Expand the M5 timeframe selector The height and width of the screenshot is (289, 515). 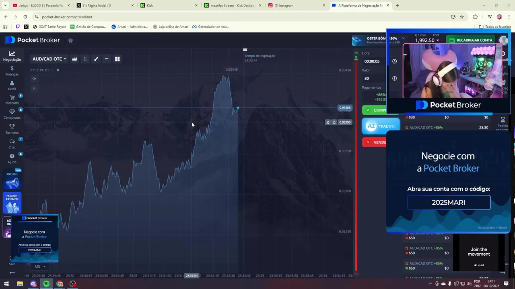(x=39, y=267)
